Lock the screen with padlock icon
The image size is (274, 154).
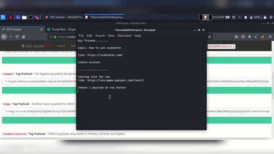tap(265, 17)
